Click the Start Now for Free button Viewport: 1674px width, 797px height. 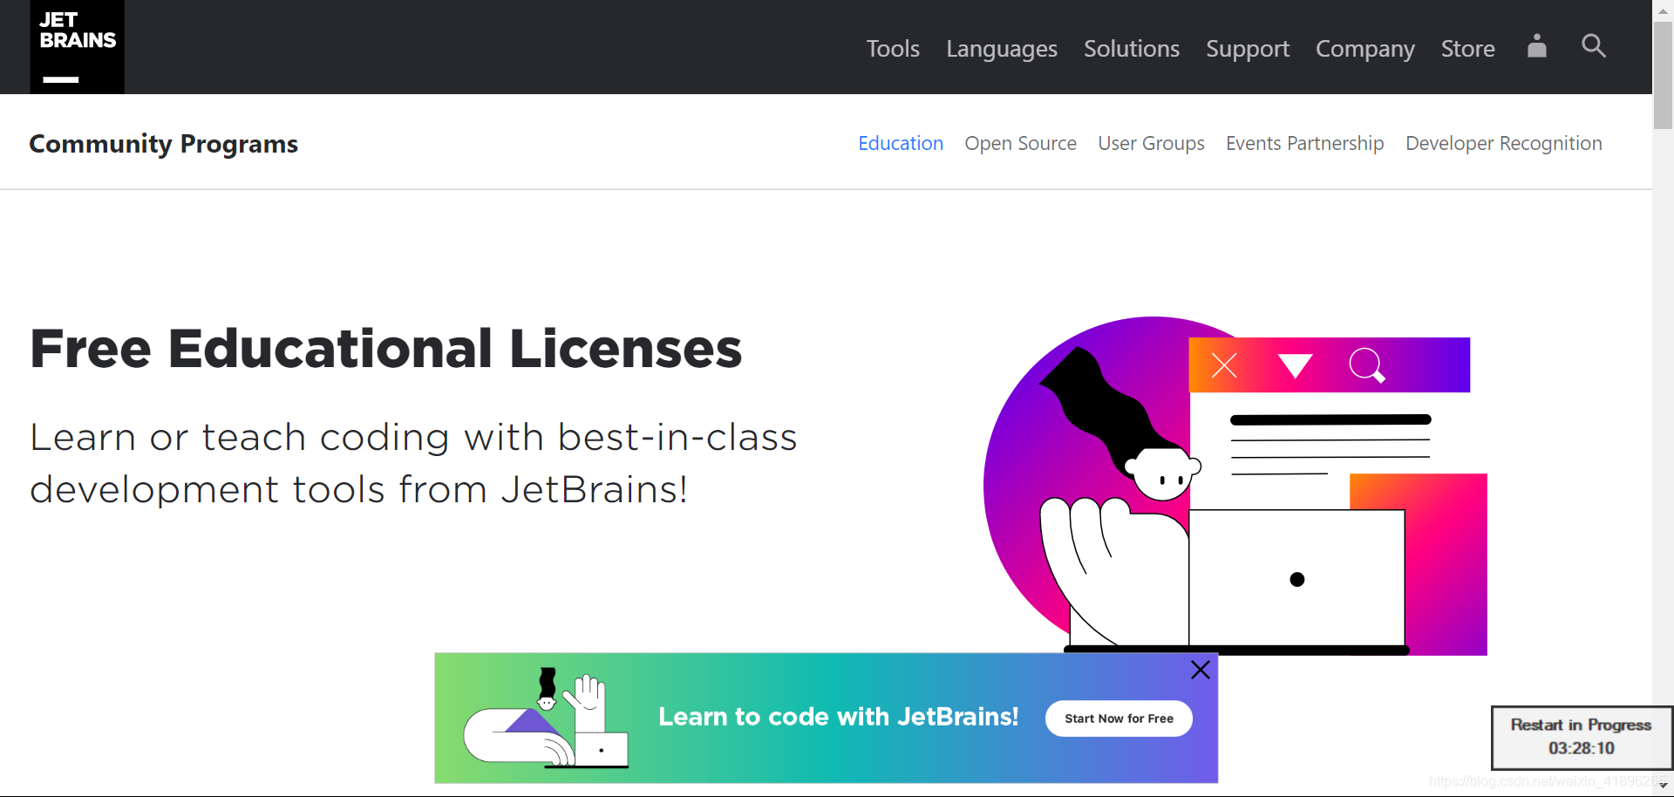tap(1119, 719)
